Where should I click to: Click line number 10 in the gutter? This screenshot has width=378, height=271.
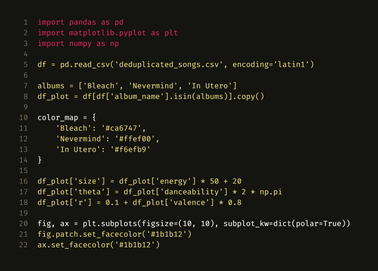pyautogui.click(x=23, y=117)
